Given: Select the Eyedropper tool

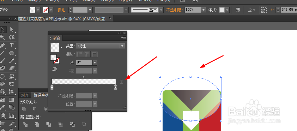Looking at the screenshot, I should pos(3,107).
